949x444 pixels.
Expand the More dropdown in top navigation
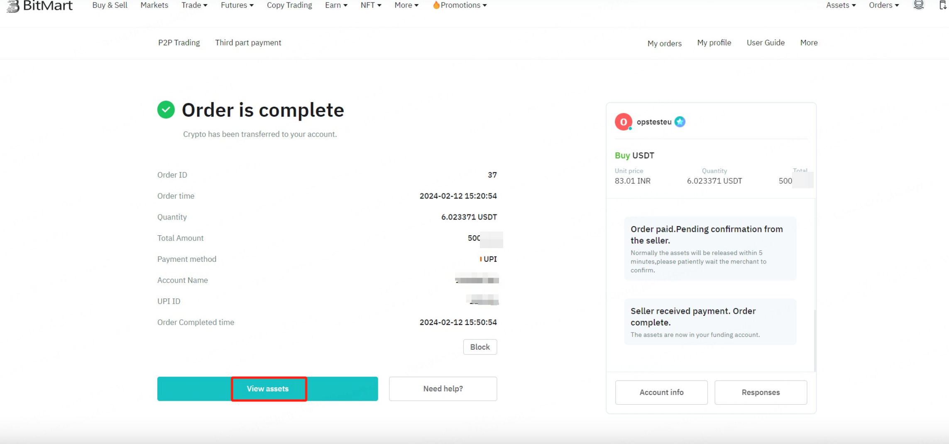point(406,5)
